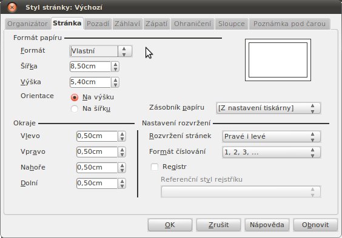Confirm with the OK button
Image resolution: width=342 pixels, height=238 pixels.
[170, 225]
